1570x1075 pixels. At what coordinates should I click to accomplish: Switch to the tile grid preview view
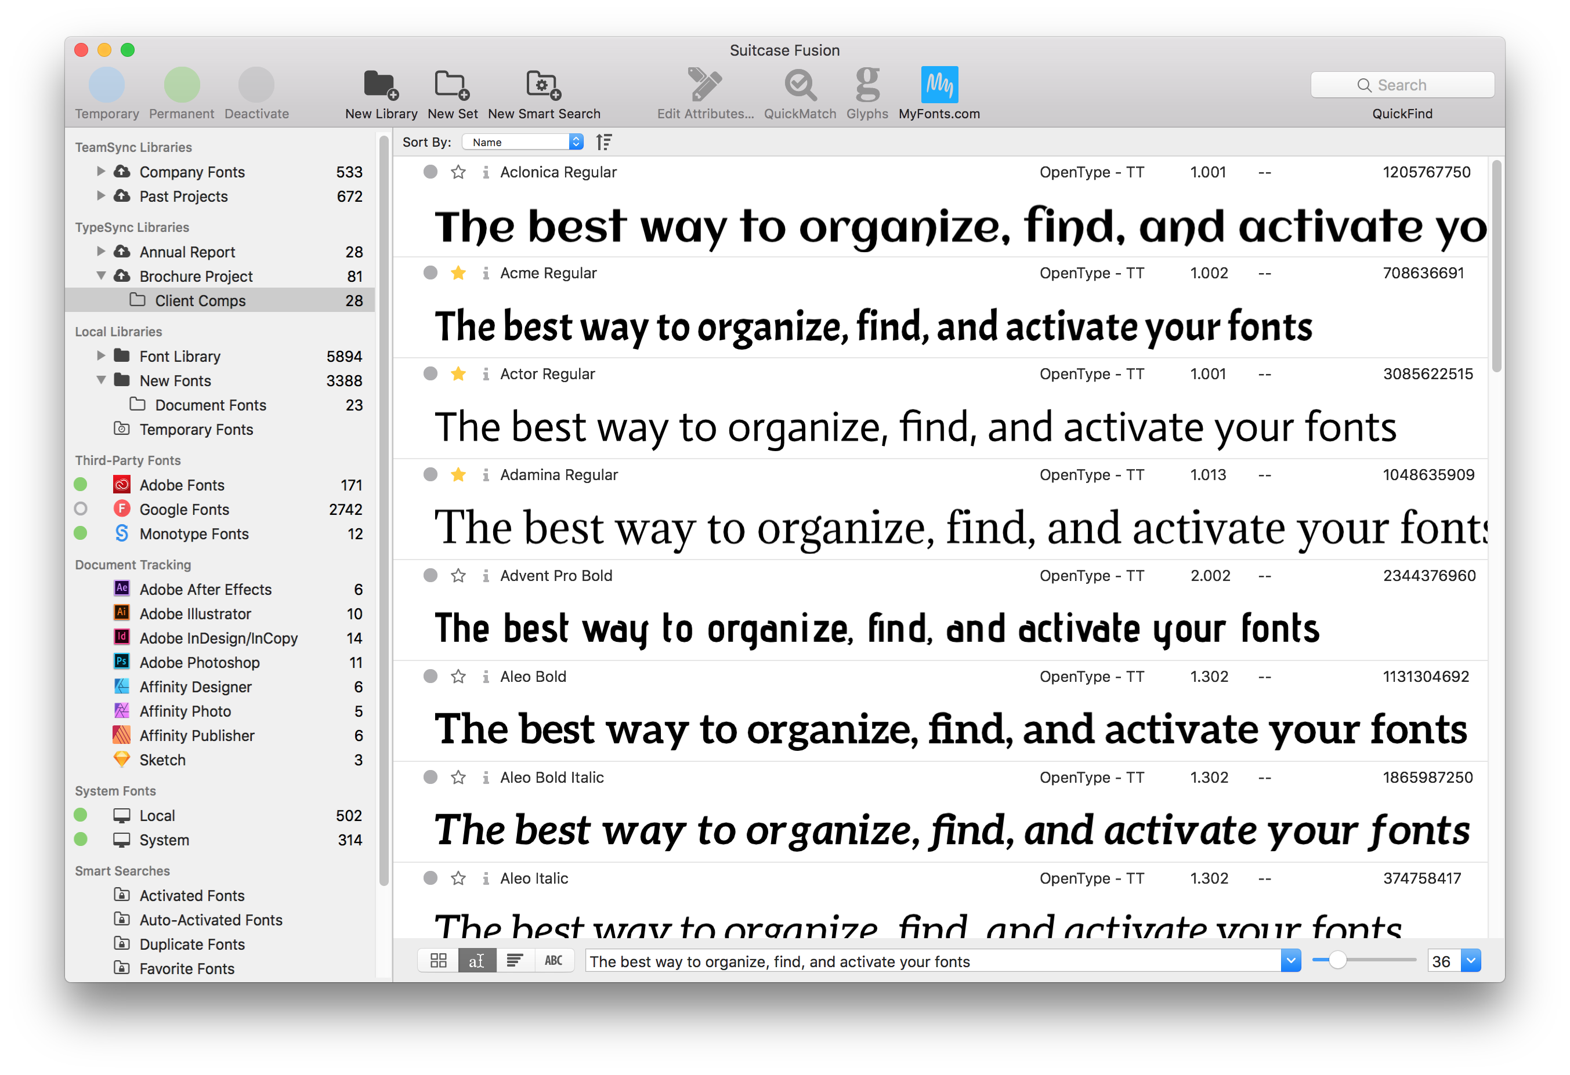[x=439, y=960]
